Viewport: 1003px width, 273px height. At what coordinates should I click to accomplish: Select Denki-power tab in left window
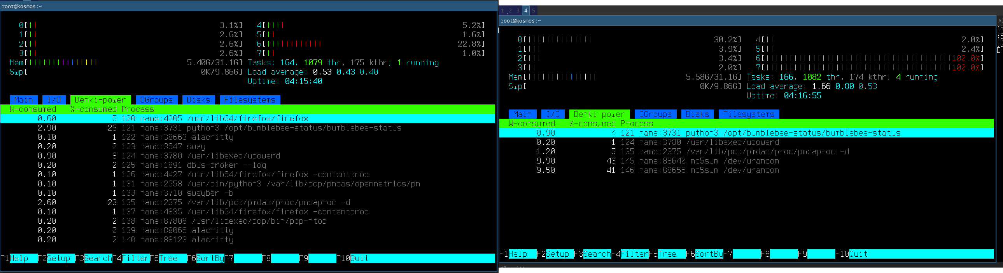[x=100, y=100]
